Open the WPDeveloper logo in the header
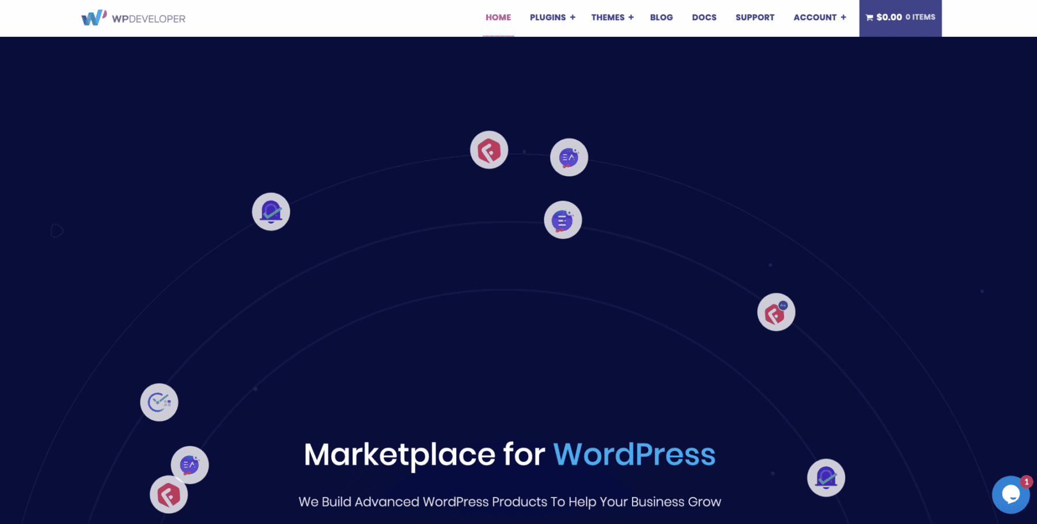 (x=134, y=17)
